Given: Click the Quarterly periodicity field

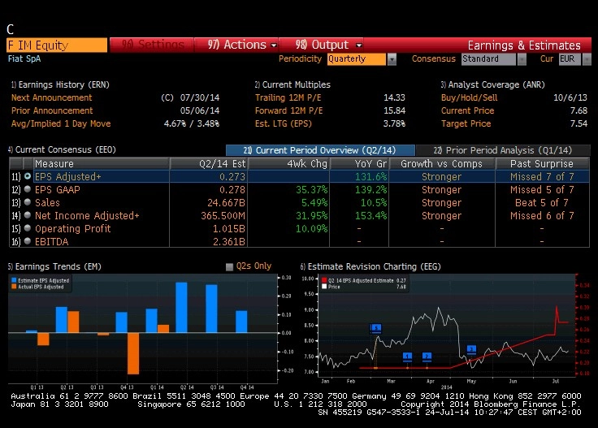Looking at the screenshot, I should [x=356, y=59].
